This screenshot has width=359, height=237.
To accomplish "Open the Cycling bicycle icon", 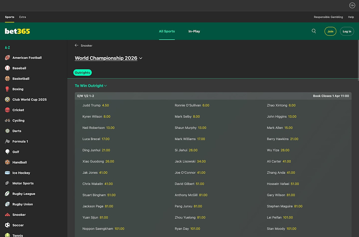I will click(x=7, y=120).
